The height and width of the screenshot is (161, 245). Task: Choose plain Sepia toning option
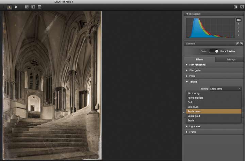pyautogui.click(x=214, y=120)
